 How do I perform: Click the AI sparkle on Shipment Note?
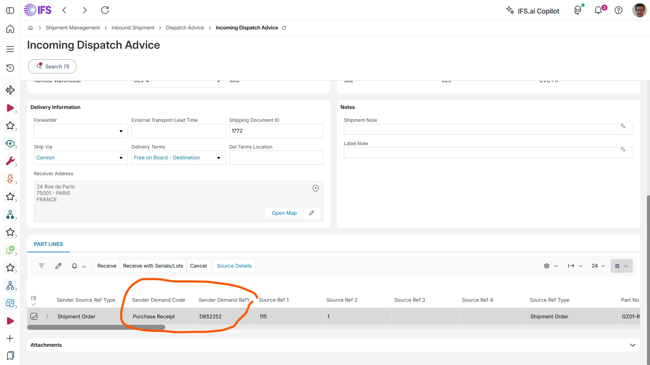click(x=623, y=126)
